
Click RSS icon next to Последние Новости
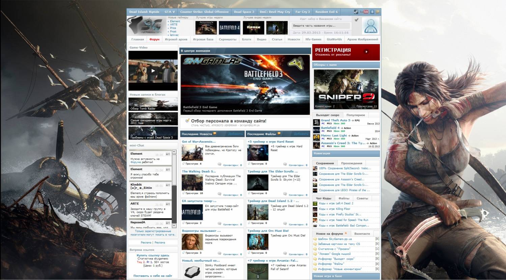pyautogui.click(x=215, y=134)
